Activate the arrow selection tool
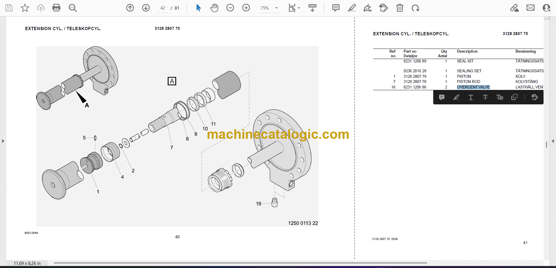 coord(198,8)
